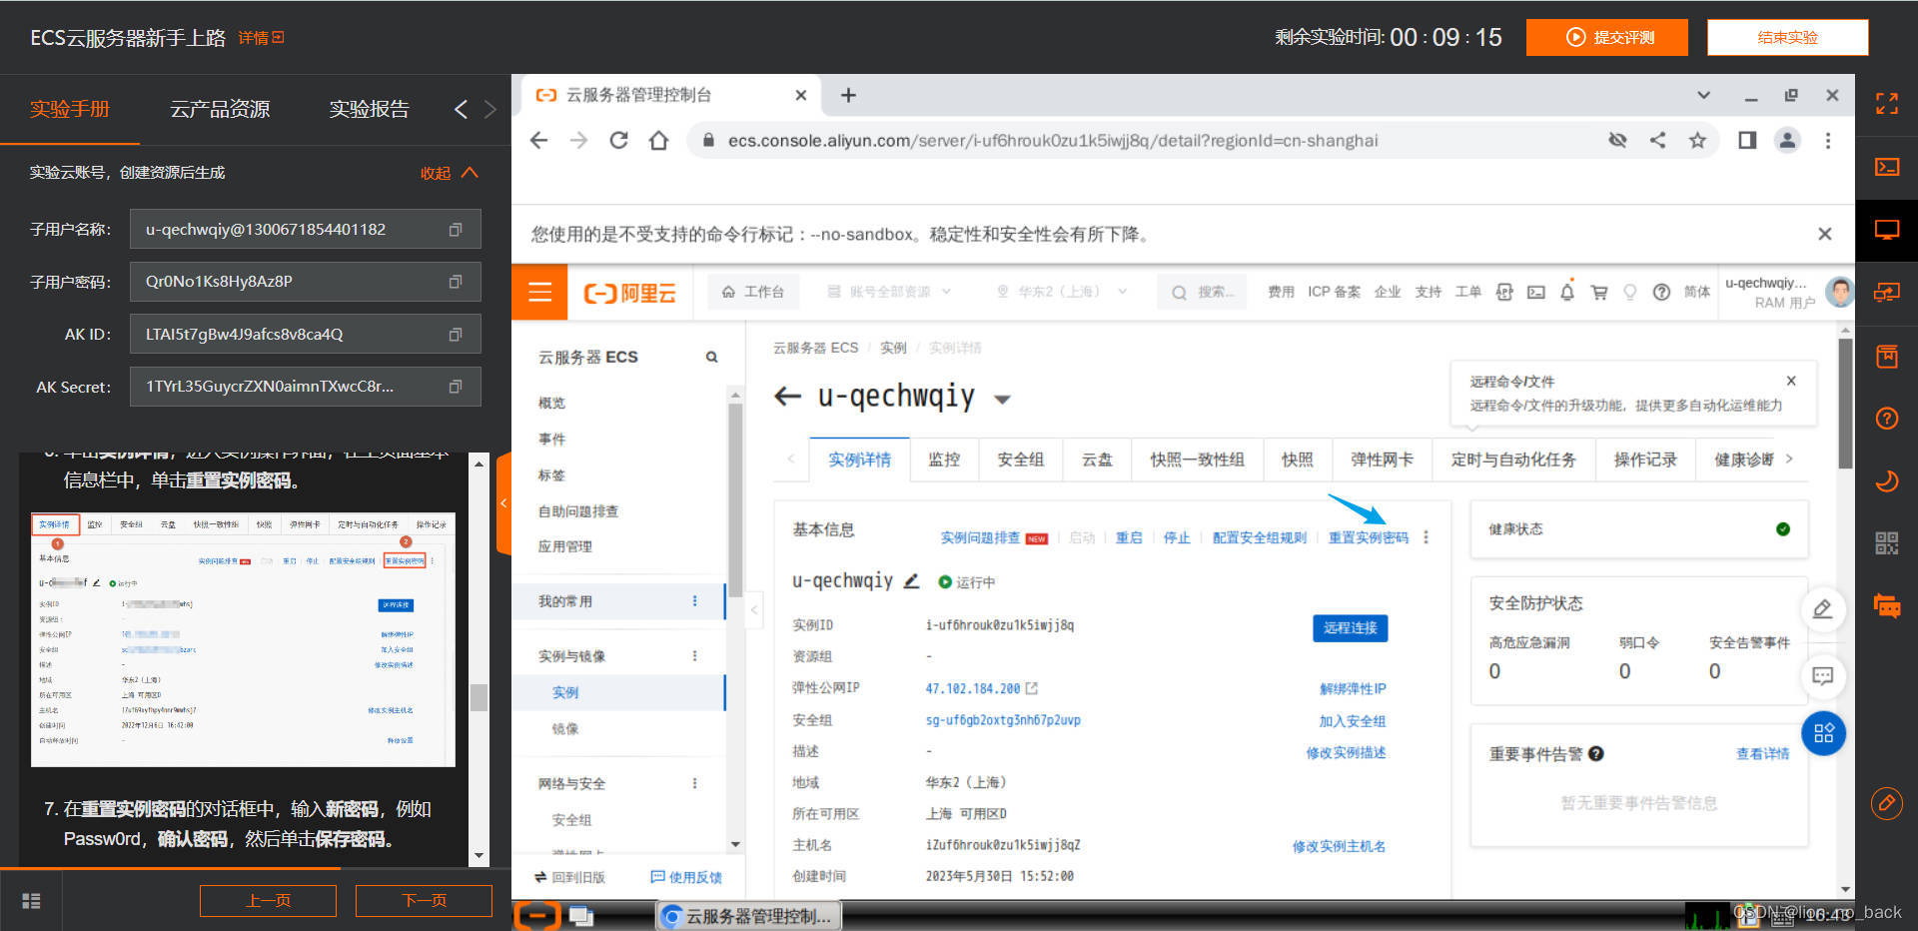Open the manual step screenshot thumbnail
Viewport: 1918px width, 931px height.
(243, 639)
